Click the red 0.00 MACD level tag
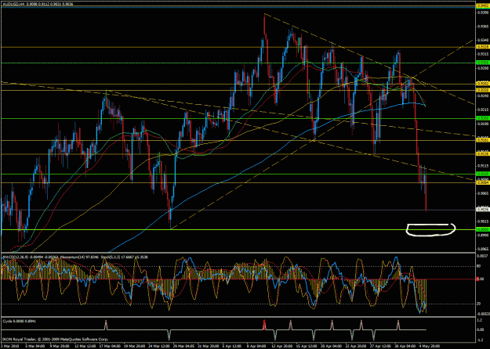This screenshot has width=490, height=349. pyautogui.click(x=480, y=279)
